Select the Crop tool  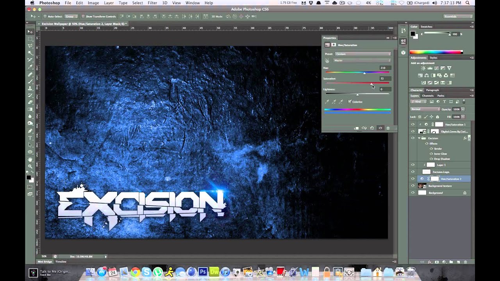click(x=30, y=60)
